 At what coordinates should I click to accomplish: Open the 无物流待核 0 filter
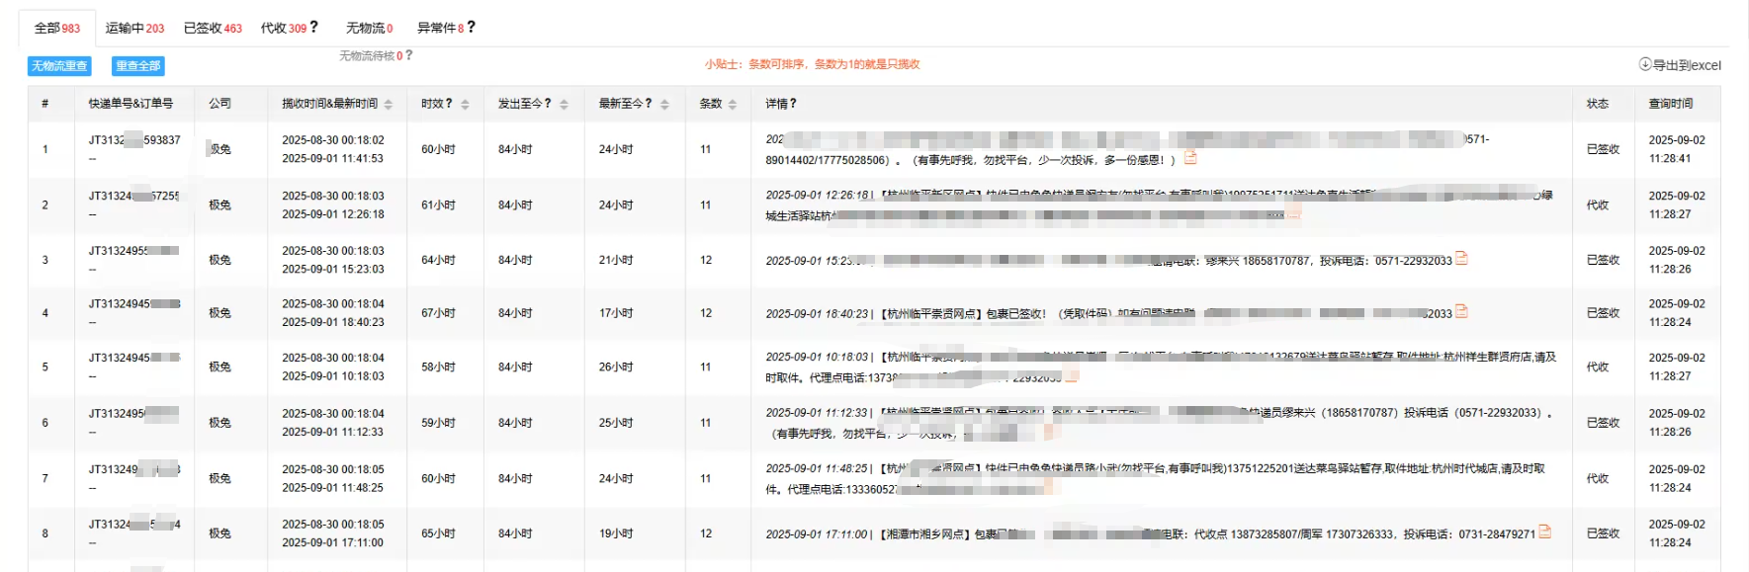point(371,56)
